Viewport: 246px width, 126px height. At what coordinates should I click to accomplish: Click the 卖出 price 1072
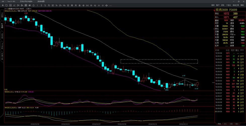tap(226, 14)
